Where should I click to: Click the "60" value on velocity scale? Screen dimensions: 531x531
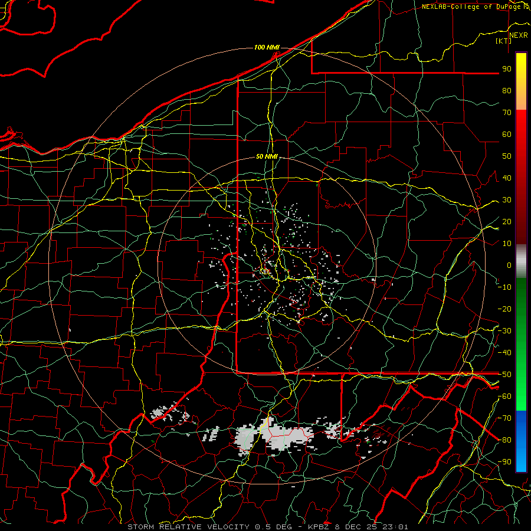(507, 135)
